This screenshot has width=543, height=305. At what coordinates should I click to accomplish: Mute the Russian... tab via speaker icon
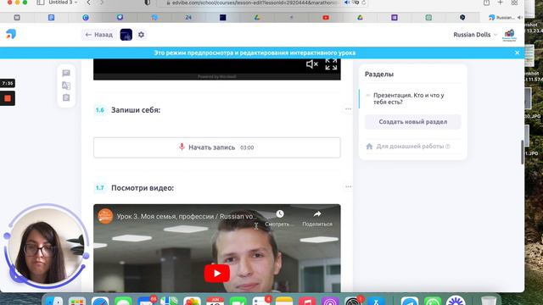coord(519,17)
